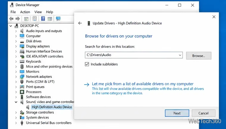This screenshot has height=129, width=226.
Task: Uncheck the Include subfolders checkbox
Action: pyautogui.click(x=87, y=64)
